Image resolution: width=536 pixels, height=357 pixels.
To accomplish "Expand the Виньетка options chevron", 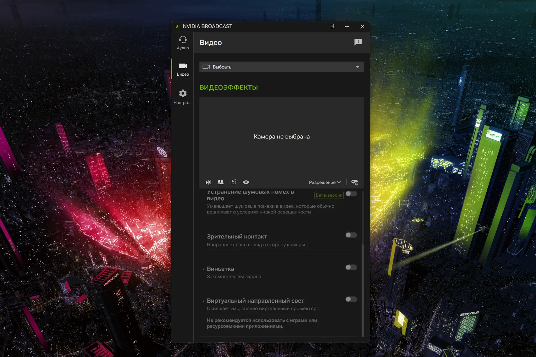I will [x=204, y=269].
